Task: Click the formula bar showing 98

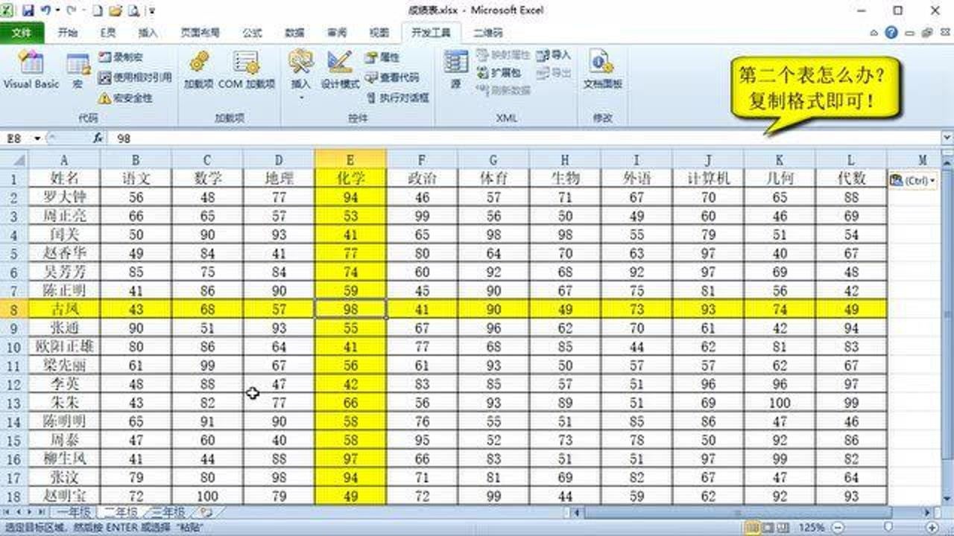Action: coord(525,138)
